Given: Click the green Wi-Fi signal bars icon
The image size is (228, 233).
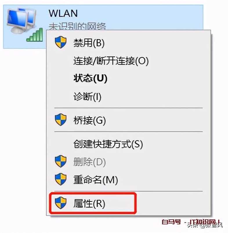Looking at the screenshot, I should 35,35.
